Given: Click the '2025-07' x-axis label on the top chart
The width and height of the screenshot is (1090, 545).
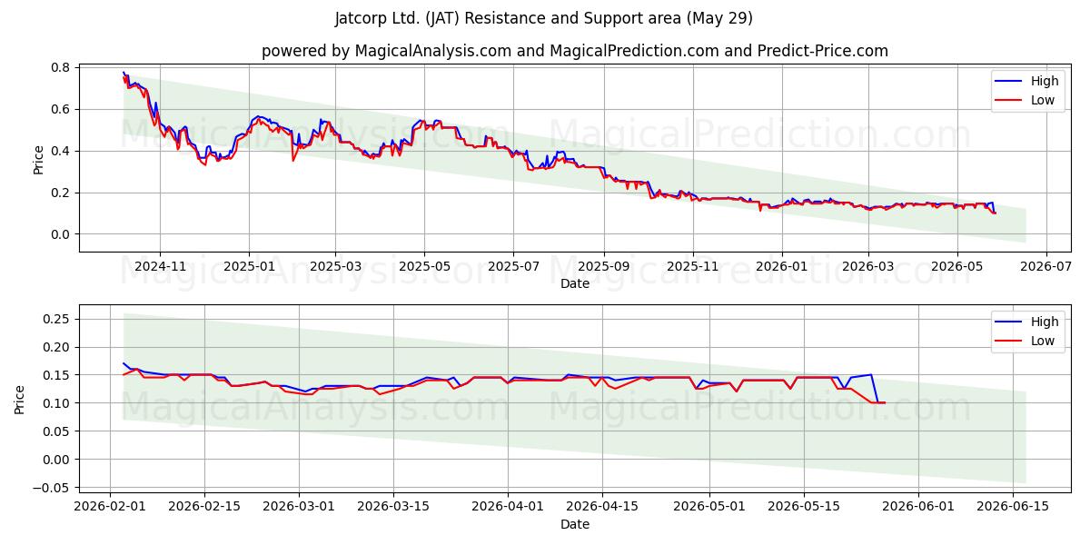Looking at the screenshot, I should tap(513, 267).
